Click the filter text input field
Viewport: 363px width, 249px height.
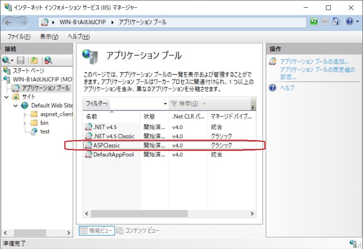point(136,104)
